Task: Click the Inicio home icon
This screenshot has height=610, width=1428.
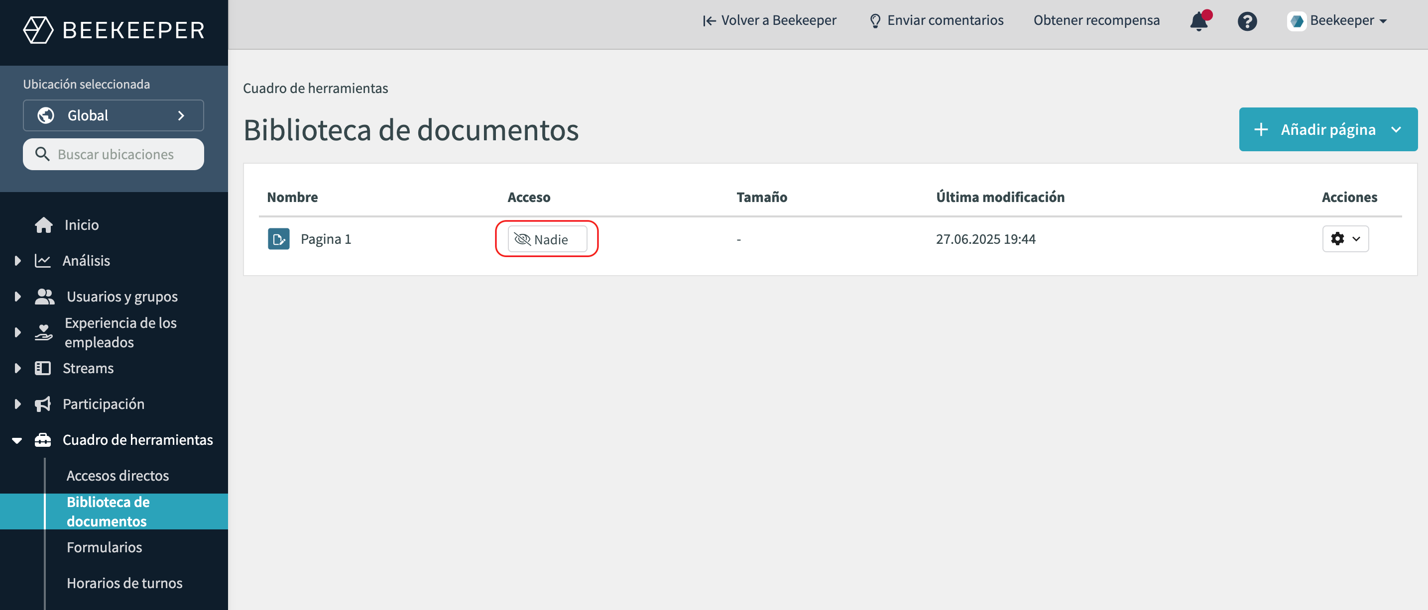Action: (44, 225)
